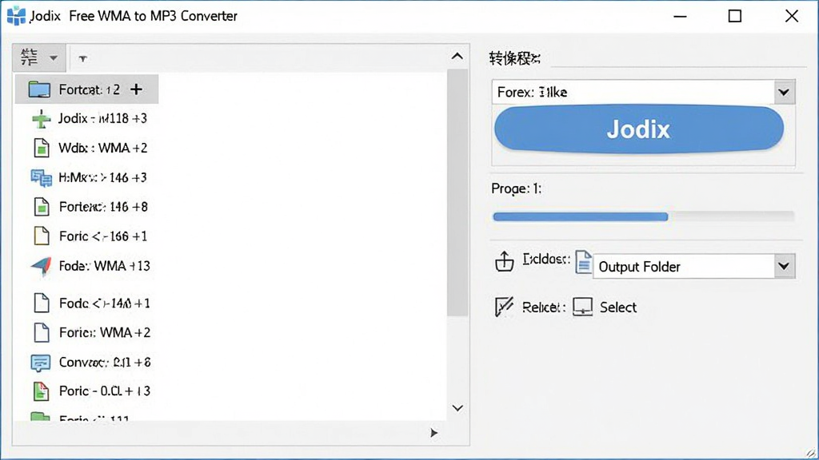The image size is (819, 460).
Task: Click green file icon in the 146 +8 row
Action: [42, 207]
